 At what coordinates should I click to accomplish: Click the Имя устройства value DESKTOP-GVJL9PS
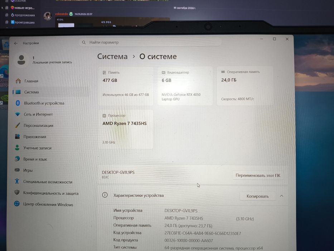[181, 211]
